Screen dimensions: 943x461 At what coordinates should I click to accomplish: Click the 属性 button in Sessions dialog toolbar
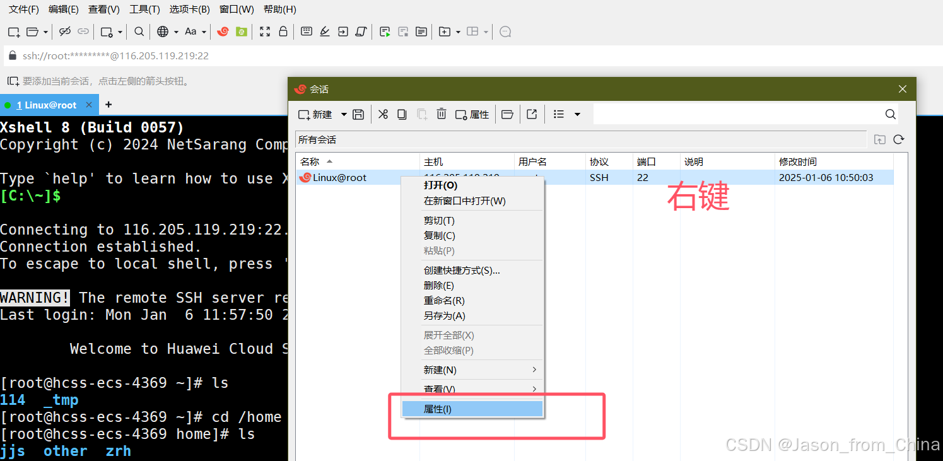tap(472, 114)
